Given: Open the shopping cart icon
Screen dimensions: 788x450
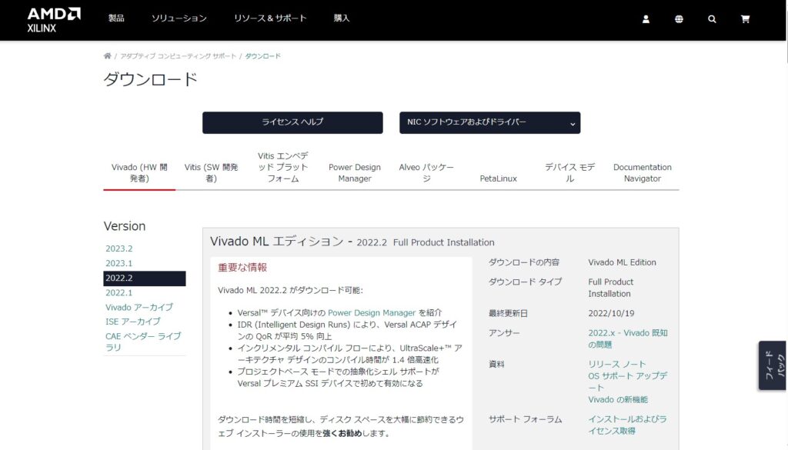Looking at the screenshot, I should click(x=745, y=19).
